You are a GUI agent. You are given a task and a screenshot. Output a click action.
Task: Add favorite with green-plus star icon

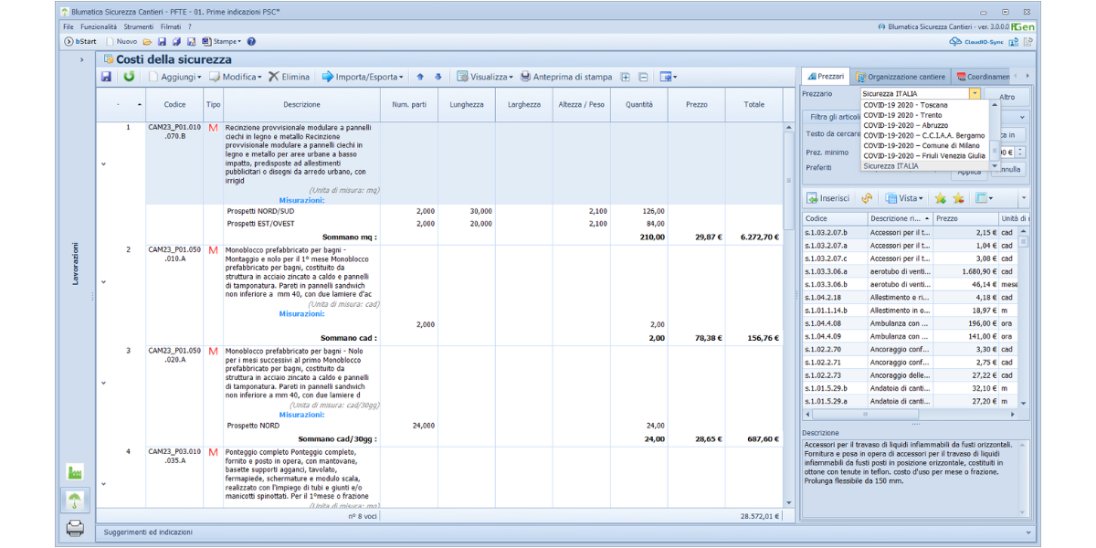pyautogui.click(x=940, y=198)
